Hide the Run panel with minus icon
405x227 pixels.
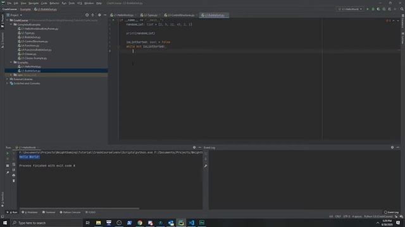(200, 148)
